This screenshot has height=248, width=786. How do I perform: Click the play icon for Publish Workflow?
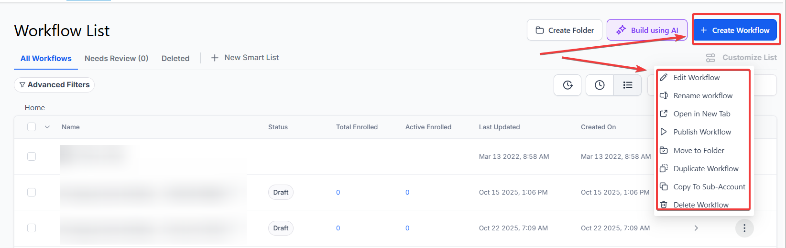tap(664, 132)
